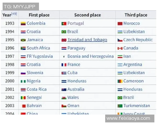The width and height of the screenshot is (157, 125).
Task: Open the Czech Republic link
Action: tap(138, 40)
